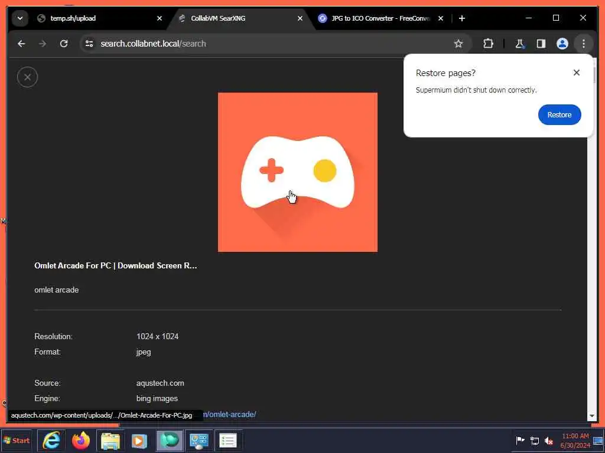This screenshot has width=605, height=453.
Task: Close the temp.sh/upload tab
Action: pos(160,18)
